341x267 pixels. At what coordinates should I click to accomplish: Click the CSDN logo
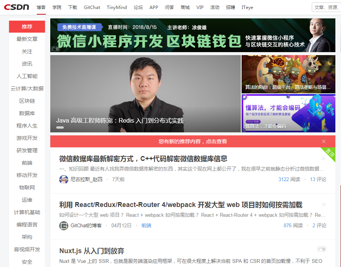[18, 7]
